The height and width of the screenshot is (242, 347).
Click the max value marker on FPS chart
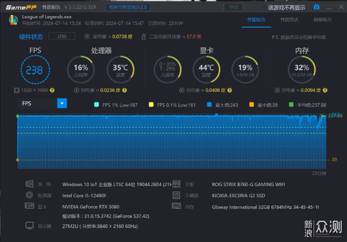pos(217,115)
